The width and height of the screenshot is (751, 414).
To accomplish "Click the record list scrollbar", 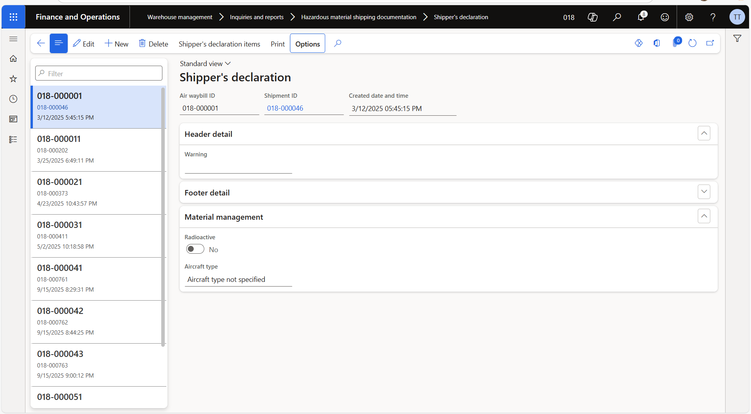I will 163,217.
